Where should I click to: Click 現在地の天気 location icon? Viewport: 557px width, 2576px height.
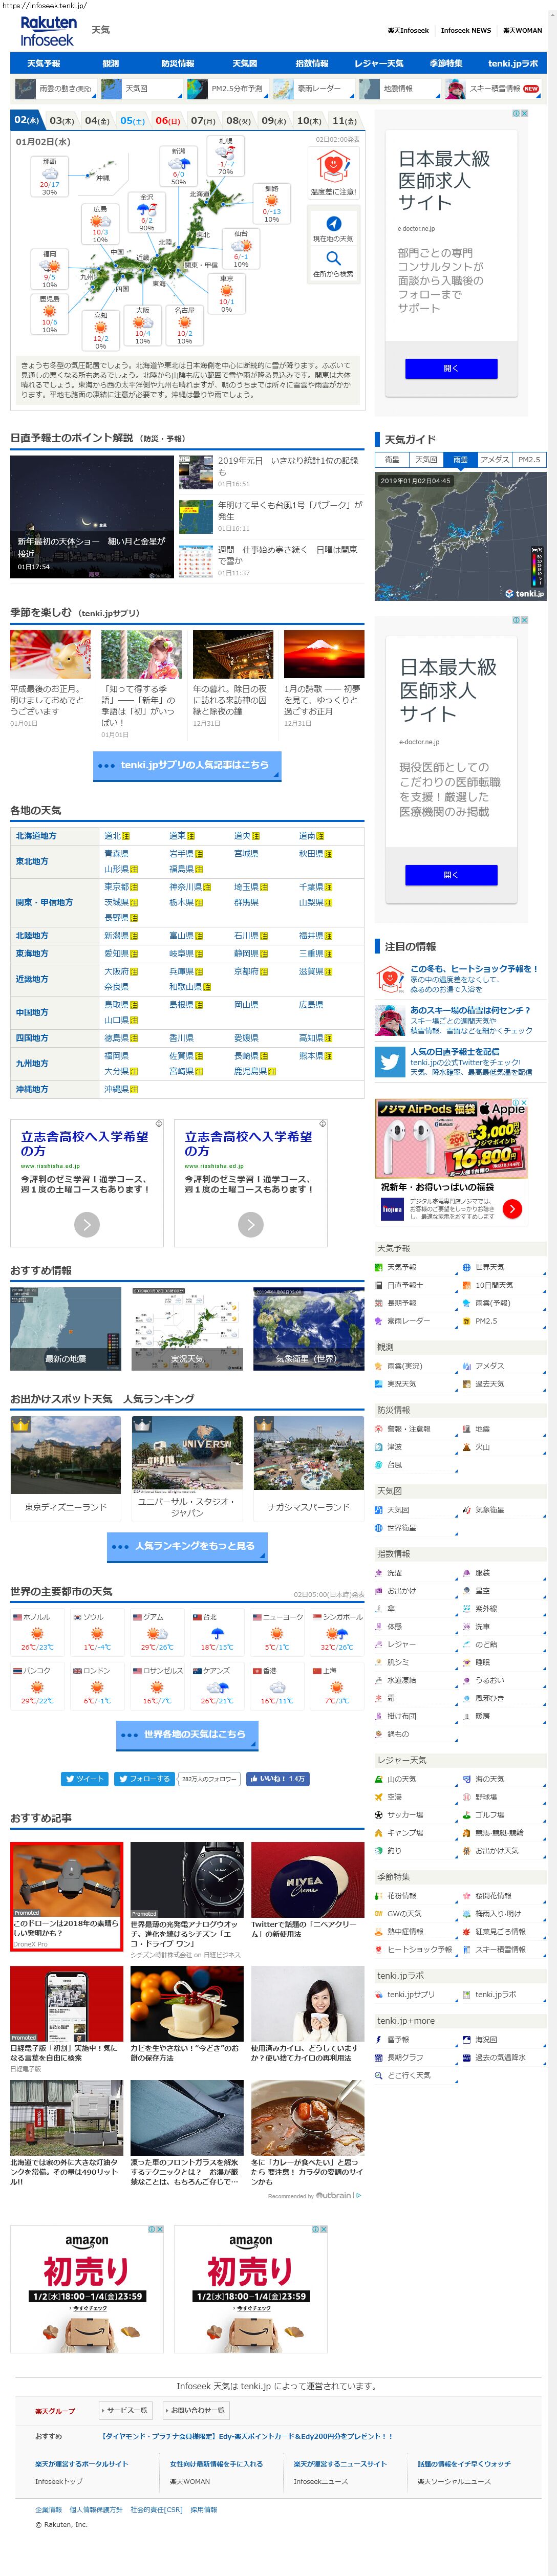pos(333,224)
